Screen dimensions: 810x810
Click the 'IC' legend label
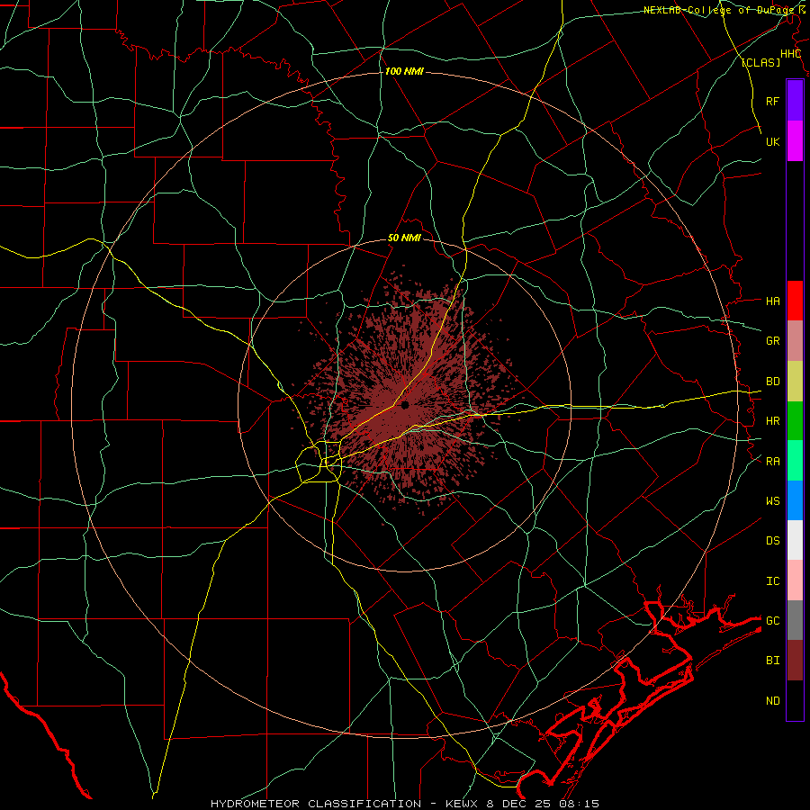(x=773, y=580)
